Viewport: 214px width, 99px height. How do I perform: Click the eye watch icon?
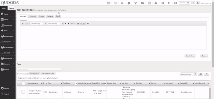(x=163, y=3)
